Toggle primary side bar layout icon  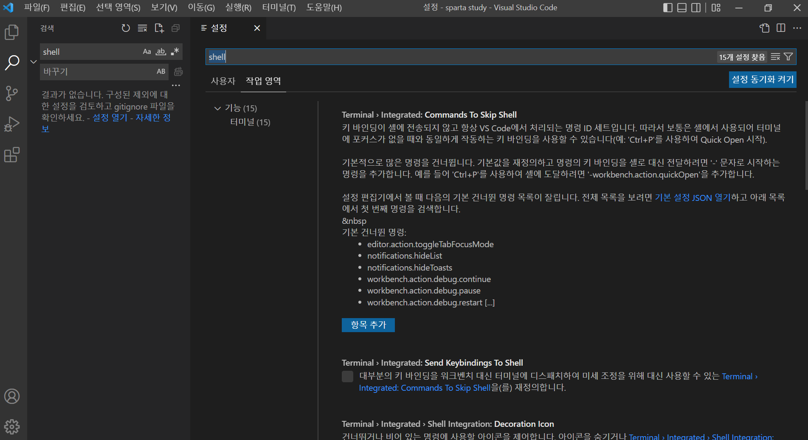[668, 8]
